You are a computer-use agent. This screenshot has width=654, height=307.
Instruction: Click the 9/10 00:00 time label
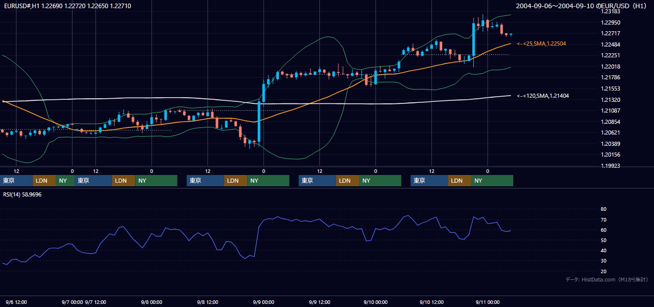375,302
